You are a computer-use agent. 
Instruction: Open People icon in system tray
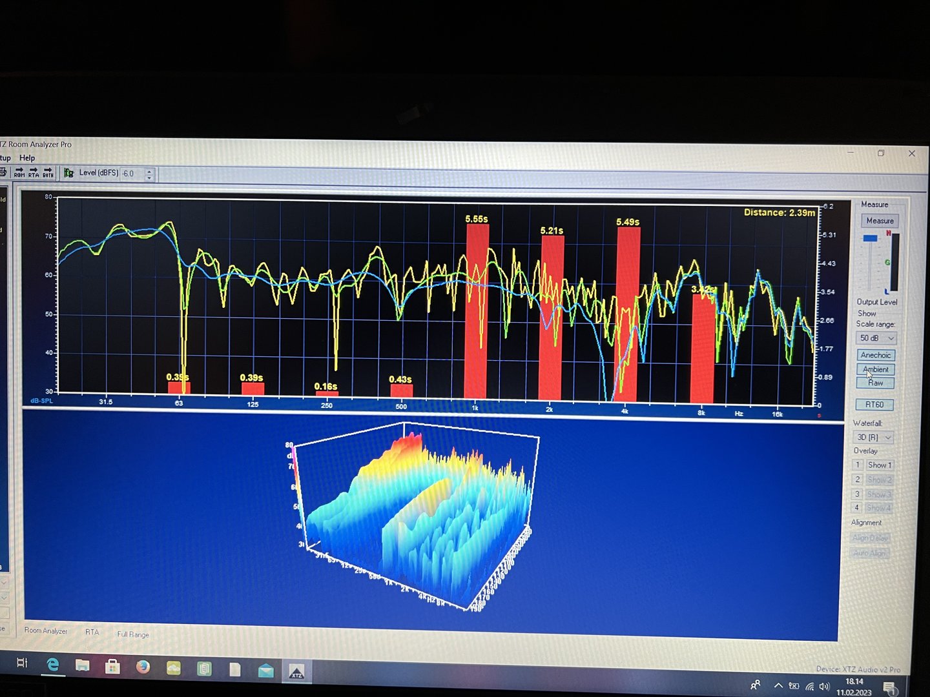(x=755, y=685)
